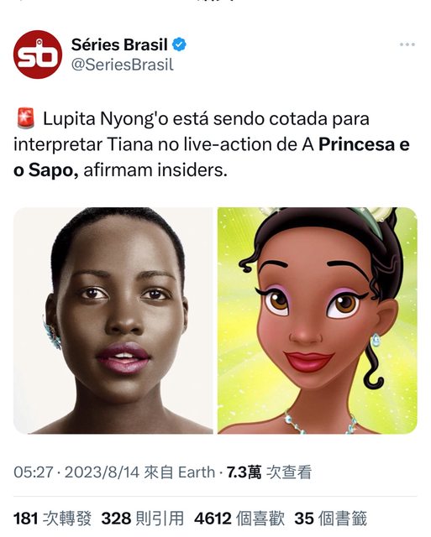Viewport: 431px width, 537px height.
Task: Open the left portrait photo
Action: 113,321
